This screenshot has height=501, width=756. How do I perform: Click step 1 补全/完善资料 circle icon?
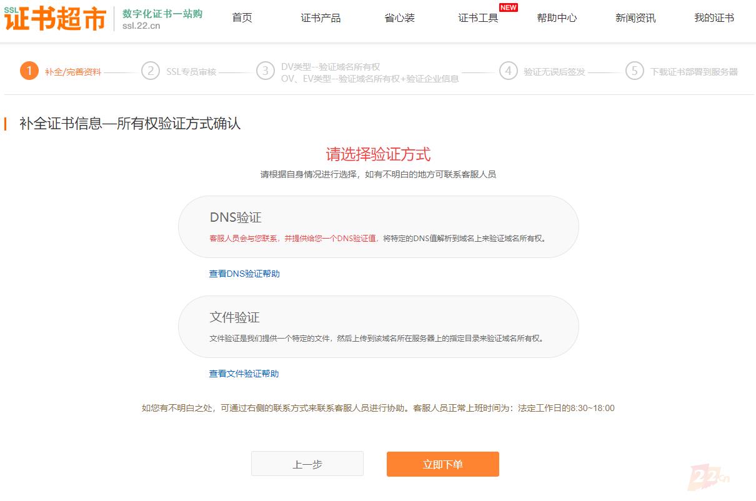(29, 71)
